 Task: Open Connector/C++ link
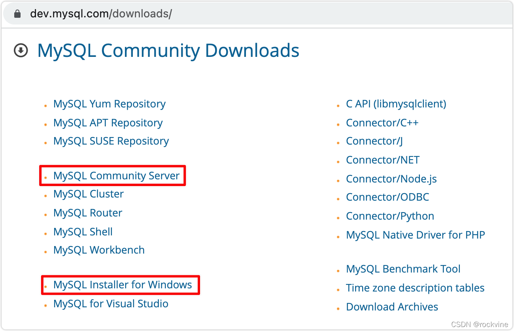[x=382, y=123]
